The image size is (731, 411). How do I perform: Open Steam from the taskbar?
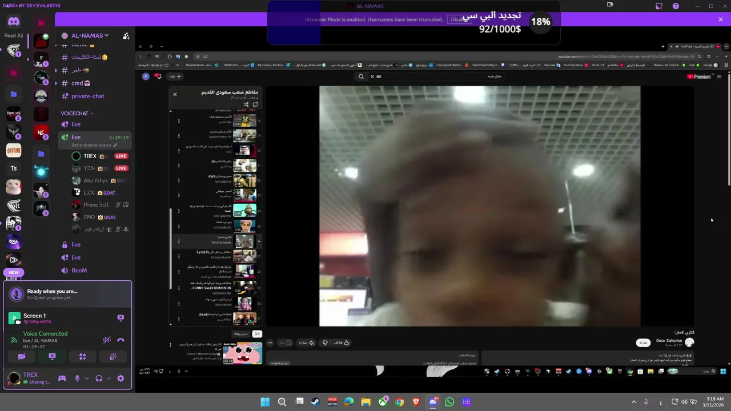coord(315,402)
